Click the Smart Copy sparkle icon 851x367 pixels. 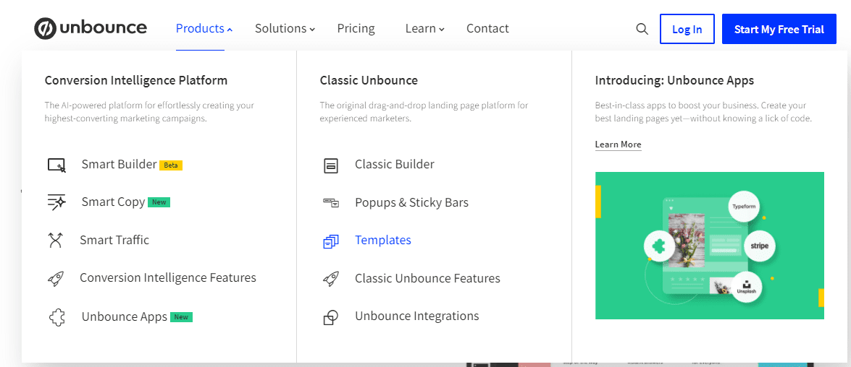click(56, 202)
